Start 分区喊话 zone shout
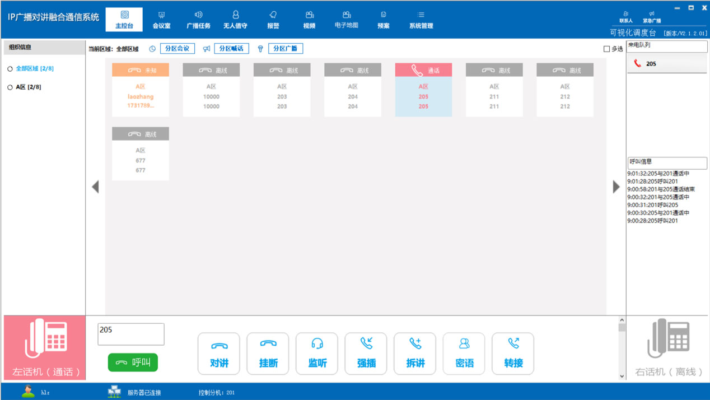 [x=231, y=49]
